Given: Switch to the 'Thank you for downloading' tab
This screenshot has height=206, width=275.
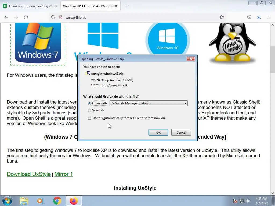Looking at the screenshot, I should click(x=30, y=6).
